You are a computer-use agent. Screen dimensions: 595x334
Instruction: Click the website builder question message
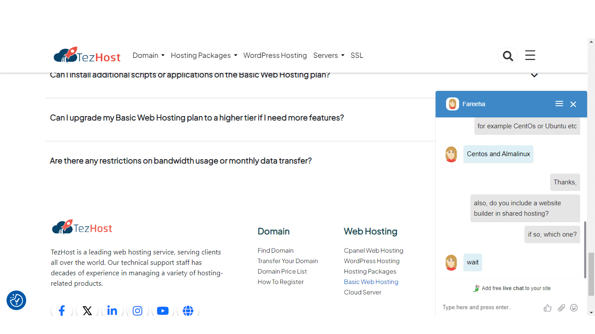pos(525,208)
